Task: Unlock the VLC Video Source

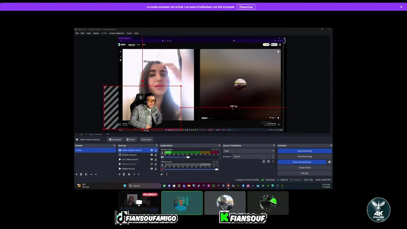Action: 155,159
